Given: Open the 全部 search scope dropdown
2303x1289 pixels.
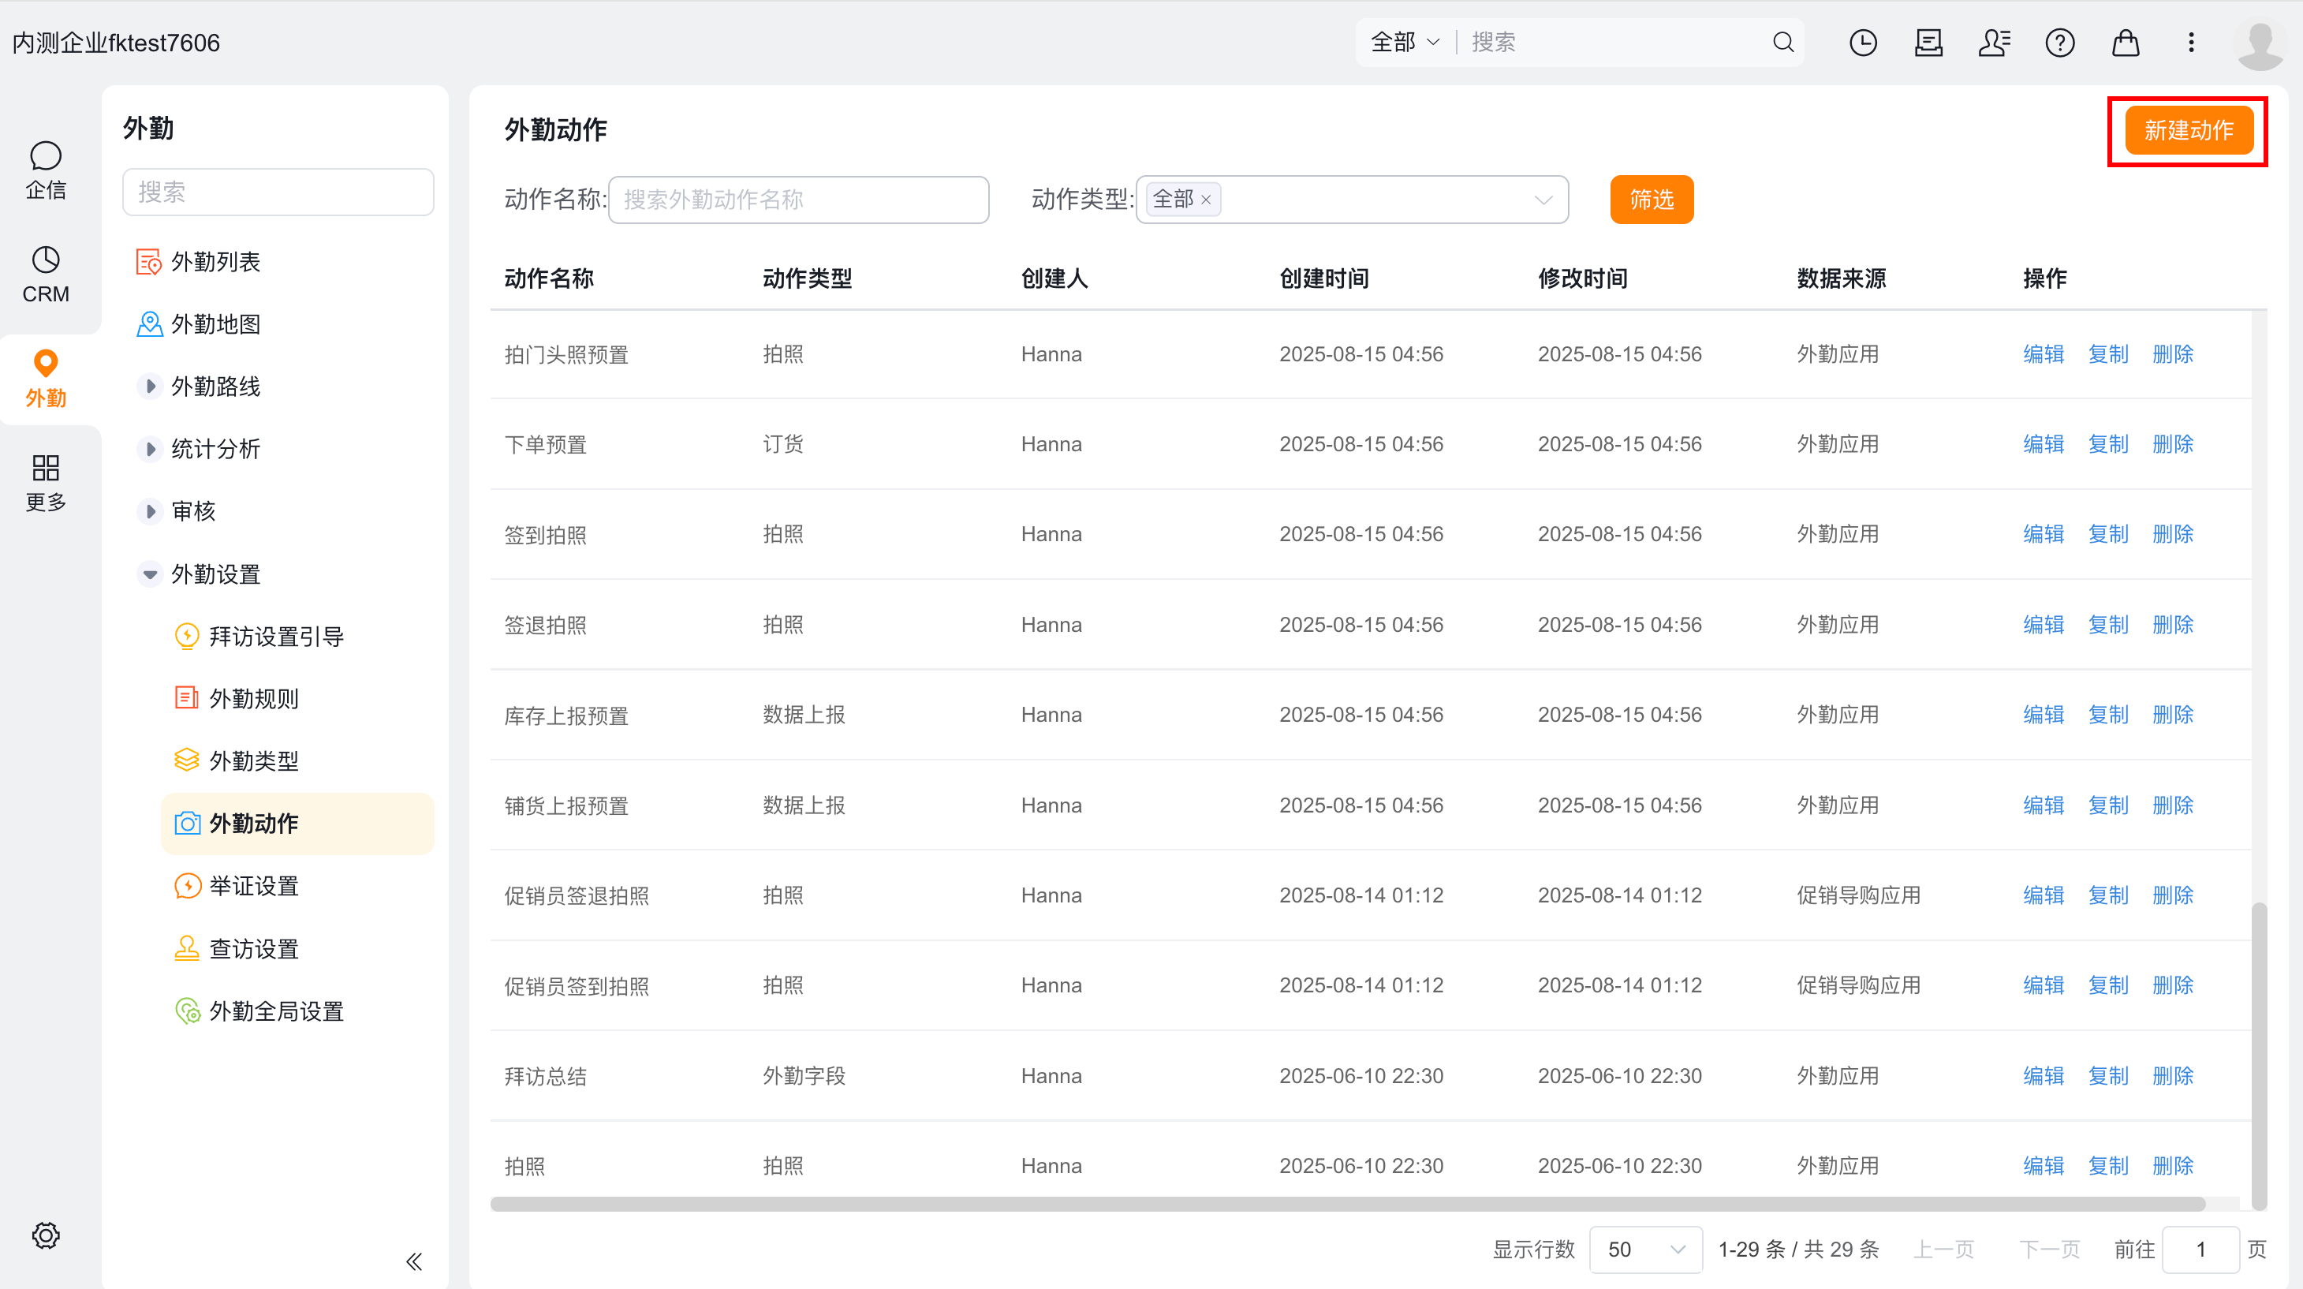Looking at the screenshot, I should click(1405, 42).
